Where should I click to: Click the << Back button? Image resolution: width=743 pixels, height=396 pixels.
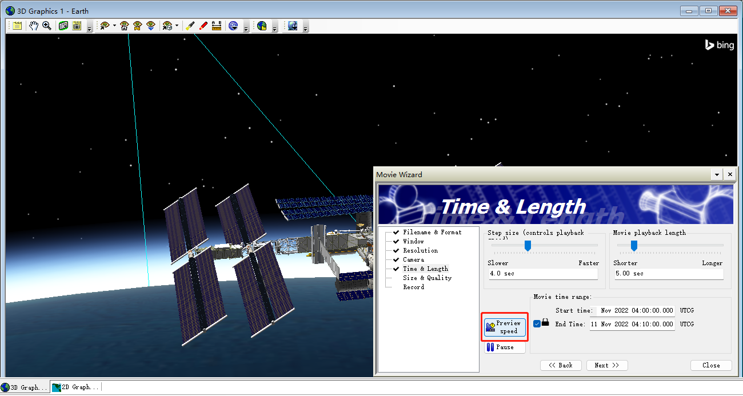point(561,365)
